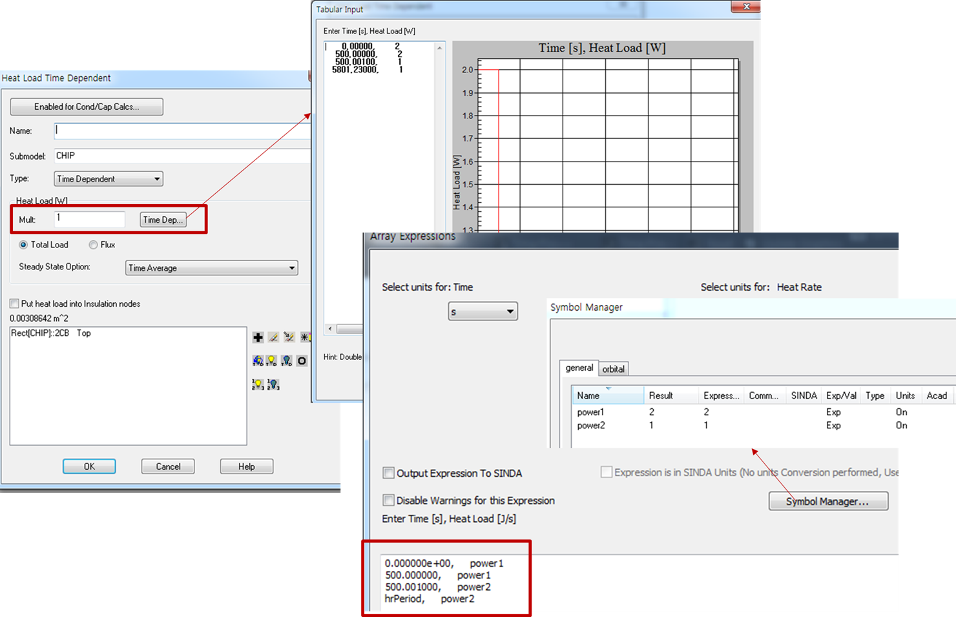Open the Type dropdown showing Time Dependent

[108, 179]
